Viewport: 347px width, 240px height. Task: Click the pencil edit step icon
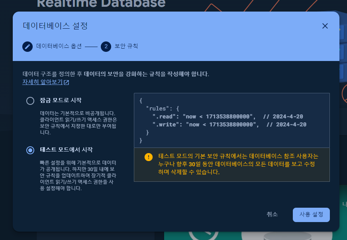[27, 47]
